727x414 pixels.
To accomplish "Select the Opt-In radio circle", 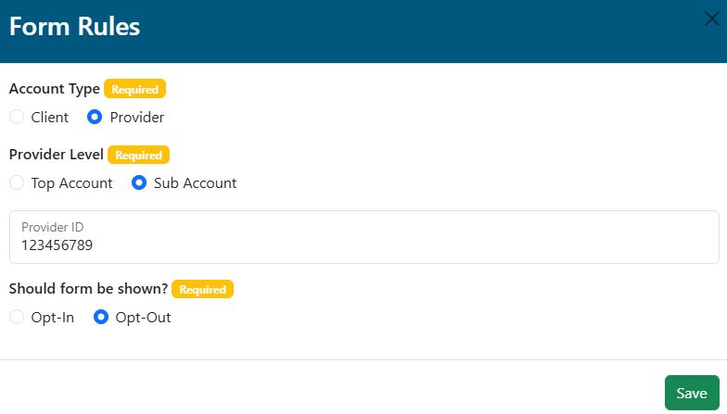I will [x=17, y=318].
